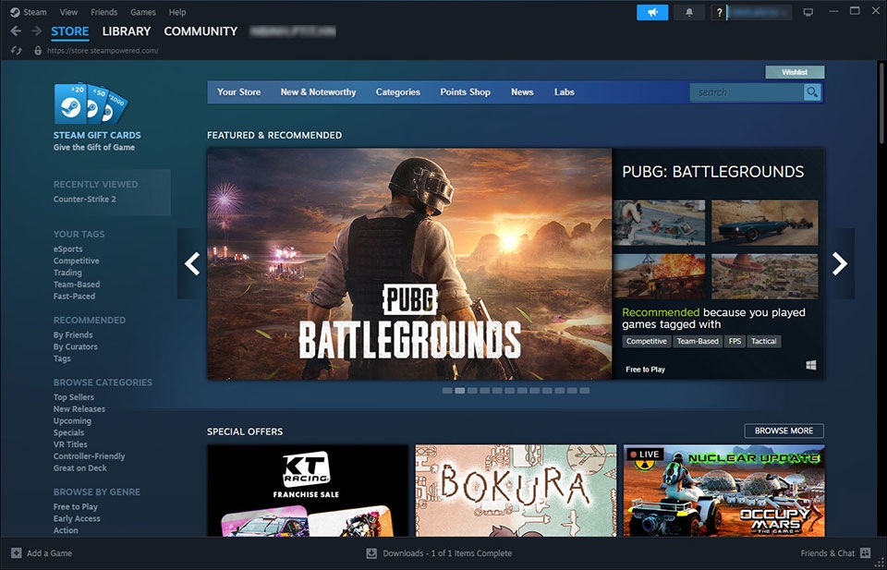Browse New Releases category
Image resolution: width=887 pixels, height=570 pixels.
pyautogui.click(x=79, y=409)
